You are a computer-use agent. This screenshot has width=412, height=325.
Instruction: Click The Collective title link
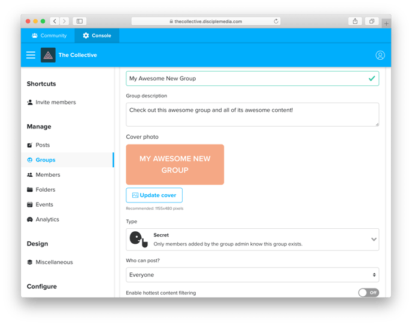tap(78, 55)
